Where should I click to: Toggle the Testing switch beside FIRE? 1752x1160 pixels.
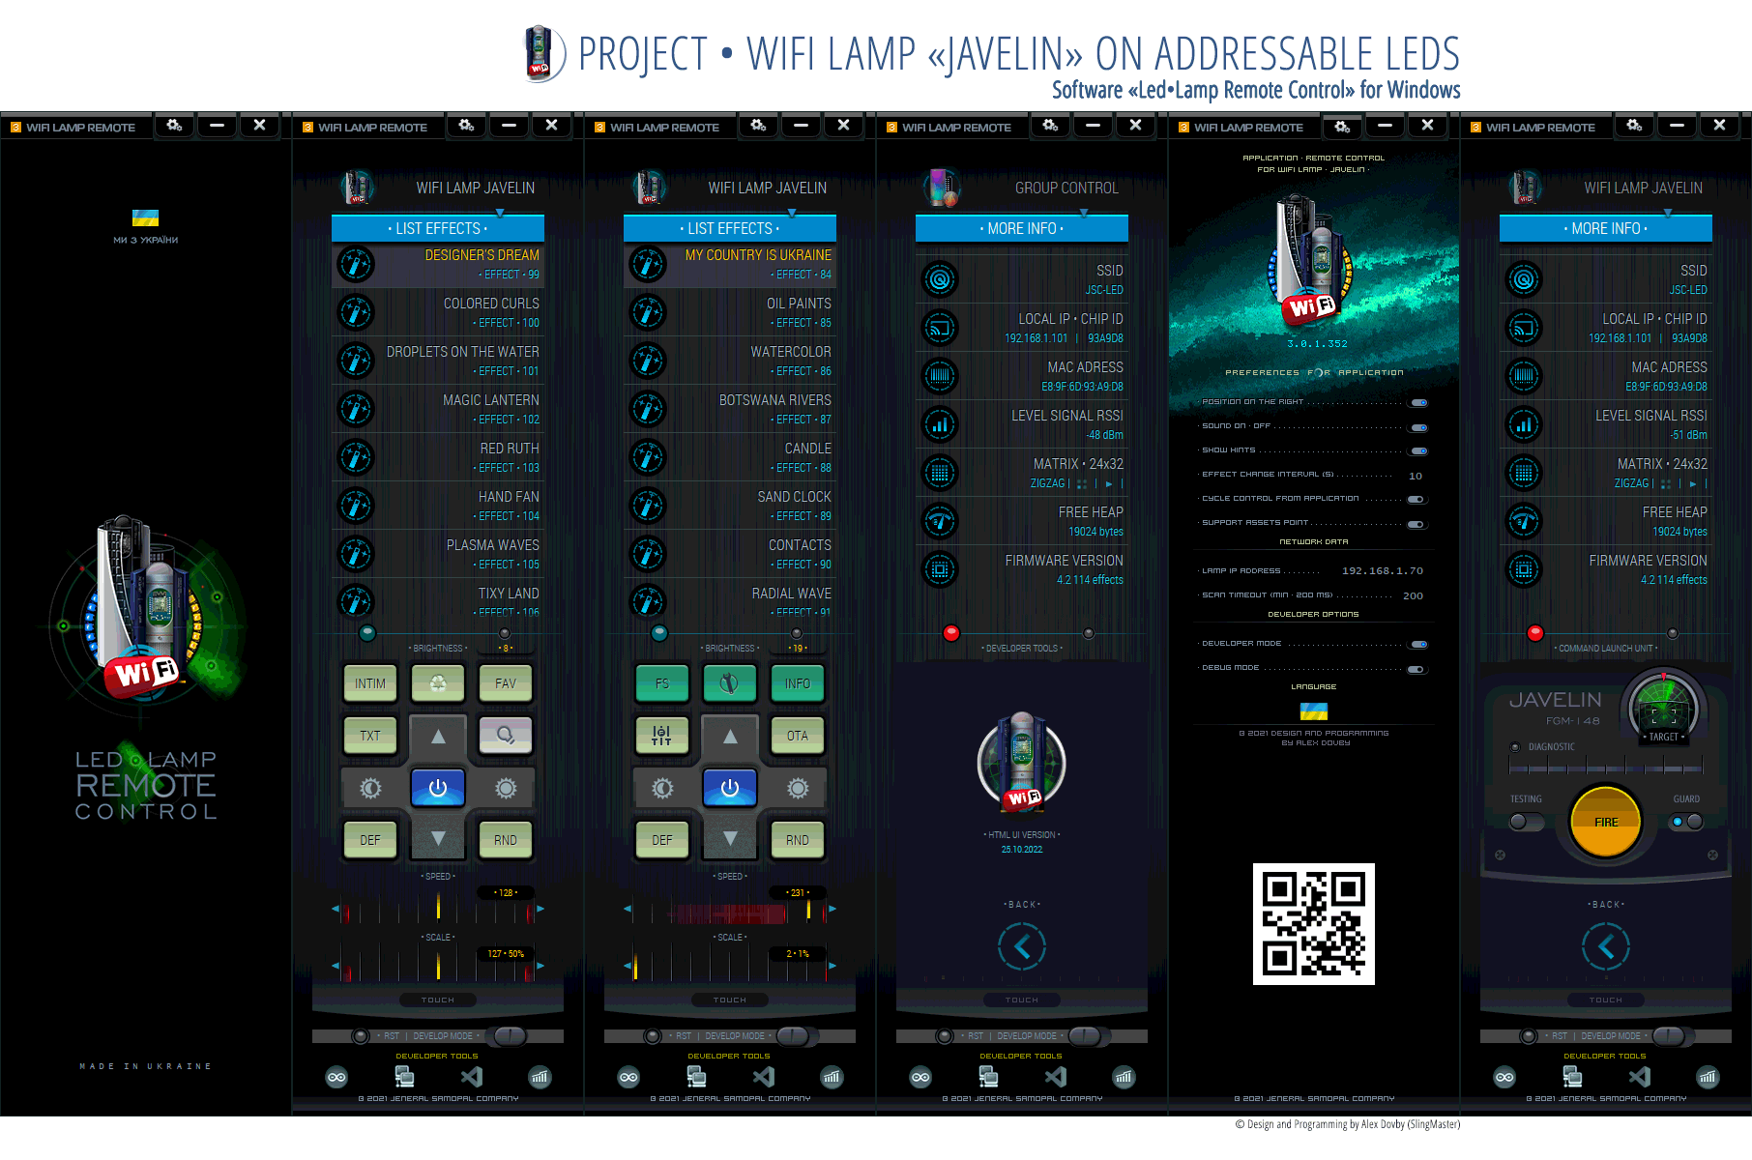pyautogui.click(x=1526, y=822)
